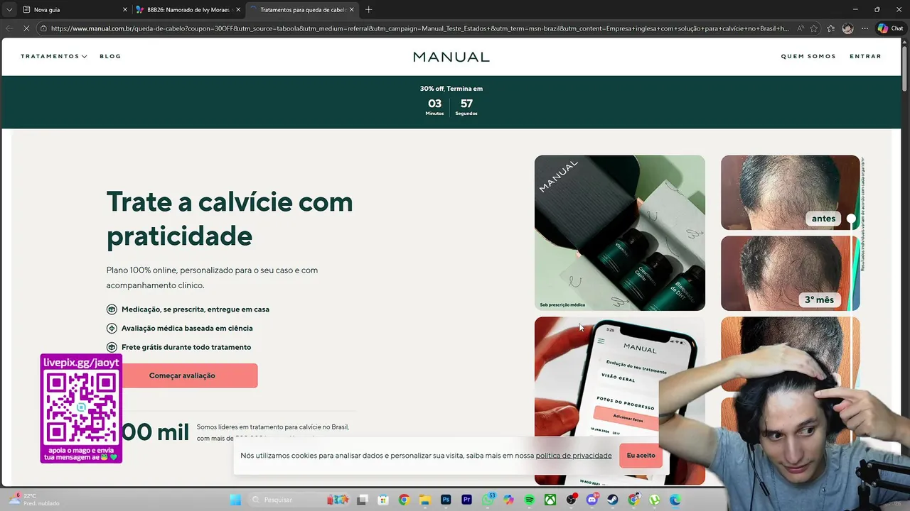Image resolution: width=910 pixels, height=511 pixels.
Task: Open Task View on the taskbar
Action: coord(363,500)
